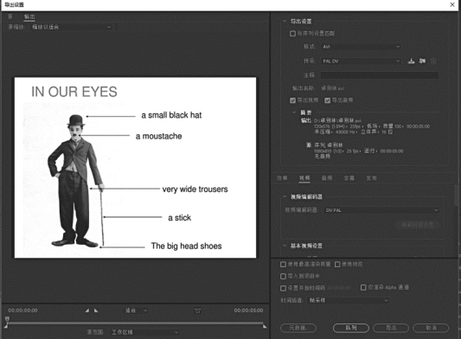Uncheck the export video (导出视频) checkbox

[292, 100]
